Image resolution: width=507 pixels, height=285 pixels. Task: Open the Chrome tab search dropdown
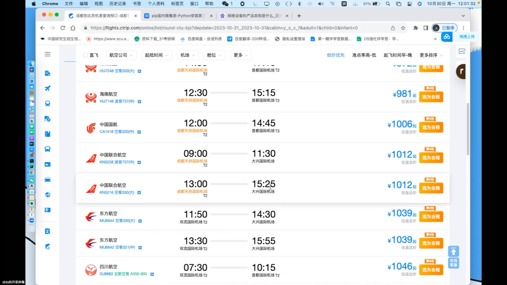(463, 16)
